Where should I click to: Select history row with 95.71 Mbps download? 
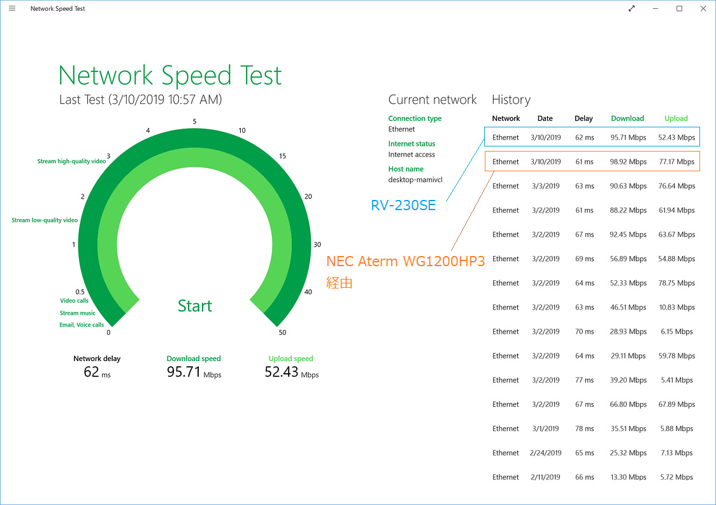click(592, 137)
